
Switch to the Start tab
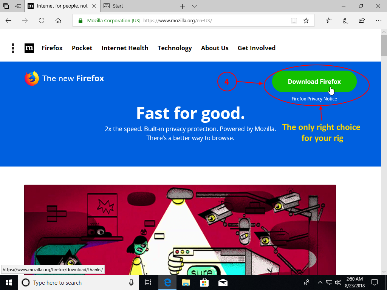pyautogui.click(x=138, y=6)
